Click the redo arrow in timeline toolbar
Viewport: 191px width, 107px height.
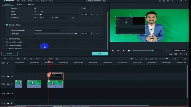(x=12, y=59)
